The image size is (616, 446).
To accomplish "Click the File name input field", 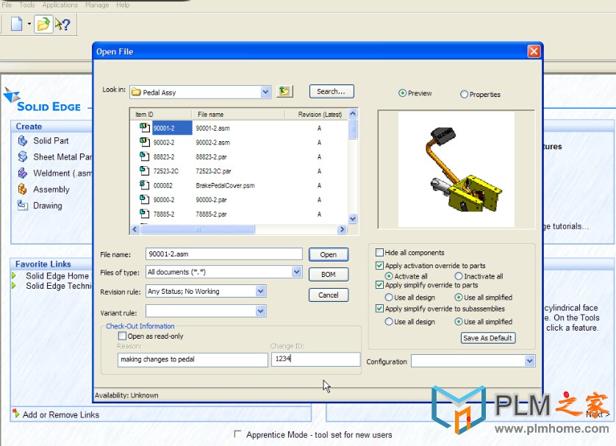I will (224, 254).
